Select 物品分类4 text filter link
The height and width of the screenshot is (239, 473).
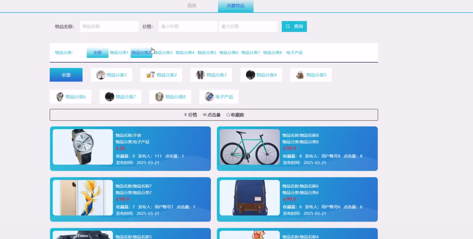pyautogui.click(x=185, y=53)
